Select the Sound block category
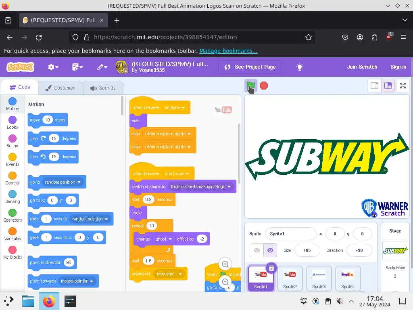The image size is (413, 310). click(x=13, y=141)
